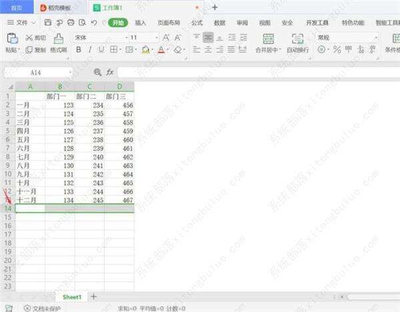400x312 pixels.
Task: Expand the borders dropdown arrow
Action: 121,49
